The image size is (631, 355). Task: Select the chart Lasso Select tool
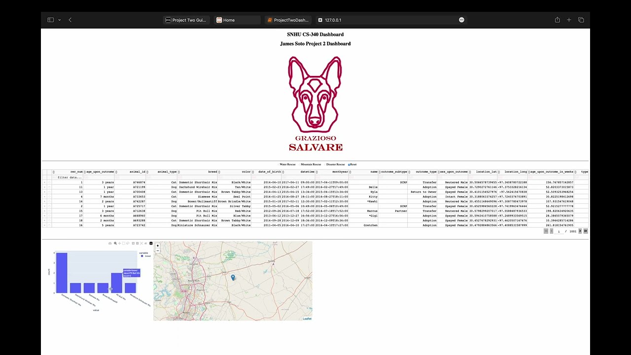tap(128, 244)
